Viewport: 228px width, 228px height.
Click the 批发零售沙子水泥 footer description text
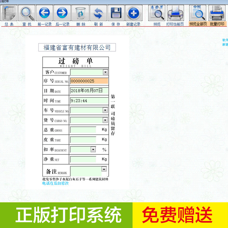[75, 179]
